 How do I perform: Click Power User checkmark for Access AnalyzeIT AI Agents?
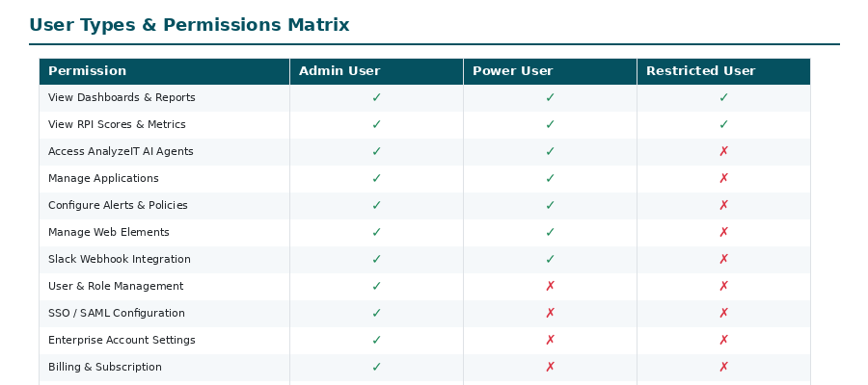550,151
